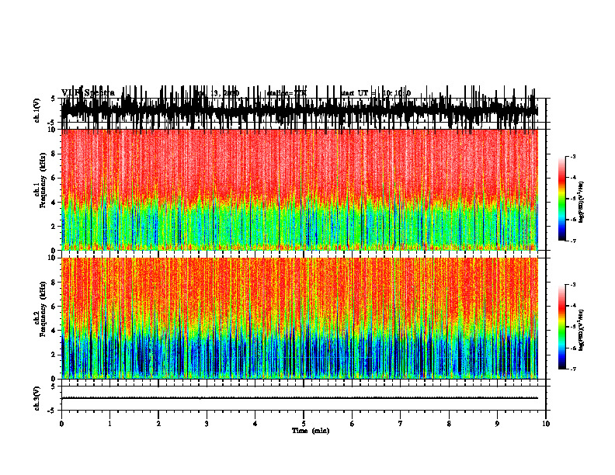Image resolution: width=615 pixels, height=475 pixels.
Task: Click the 'station=' header text
Action: coord(280,93)
